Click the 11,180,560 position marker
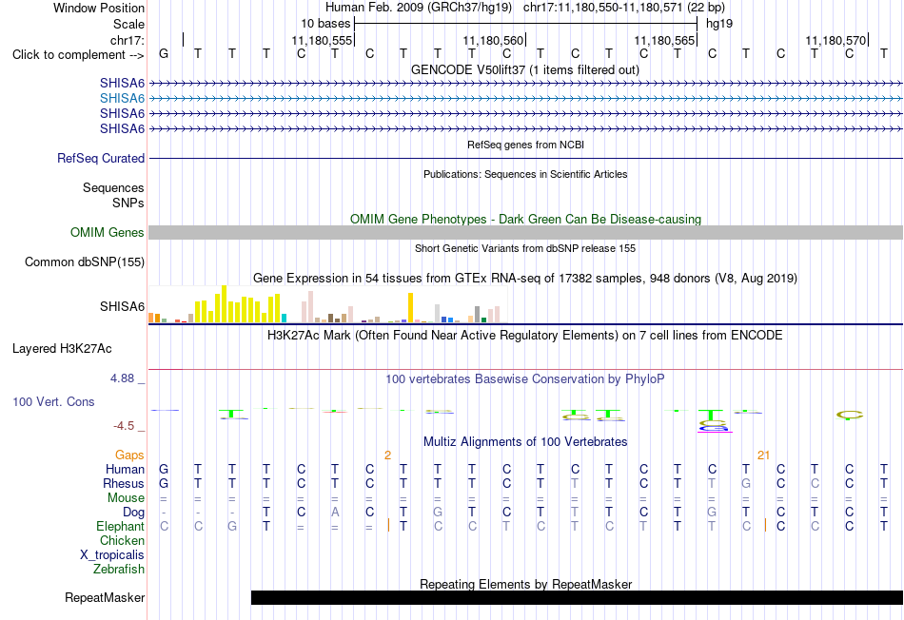 [x=493, y=40]
